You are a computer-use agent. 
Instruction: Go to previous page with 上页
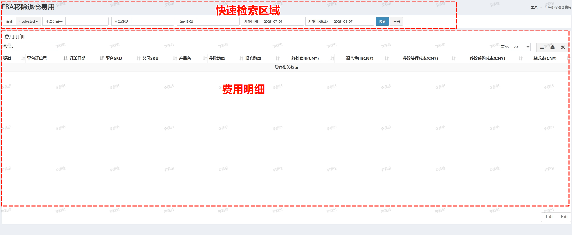click(549, 217)
